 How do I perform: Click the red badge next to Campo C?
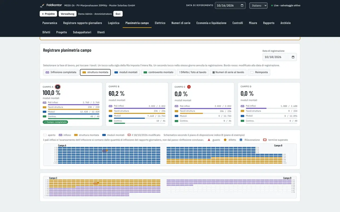[x=189, y=87]
